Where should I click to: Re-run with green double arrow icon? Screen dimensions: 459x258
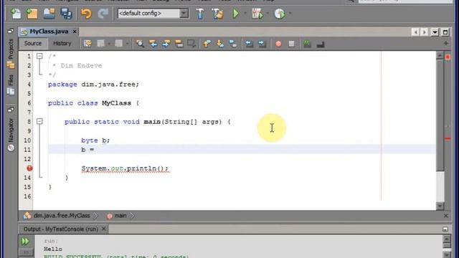[x=25, y=242]
